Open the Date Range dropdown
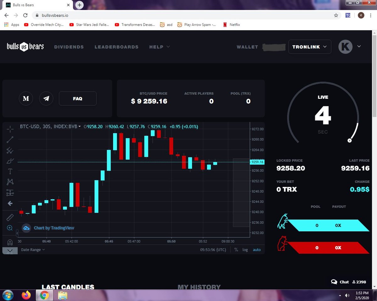The width and height of the screenshot is (377, 301). coord(33,250)
